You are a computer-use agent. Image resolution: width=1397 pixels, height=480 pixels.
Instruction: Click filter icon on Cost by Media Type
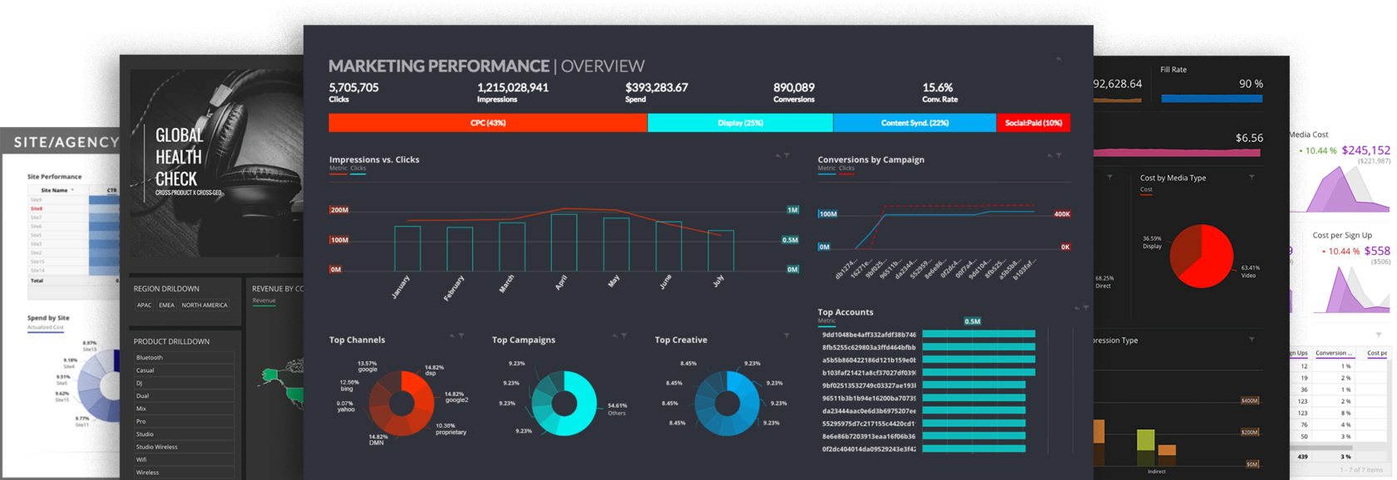pos(1252,177)
